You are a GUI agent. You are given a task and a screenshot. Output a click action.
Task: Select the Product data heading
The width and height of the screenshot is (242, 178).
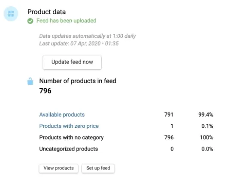point(46,12)
